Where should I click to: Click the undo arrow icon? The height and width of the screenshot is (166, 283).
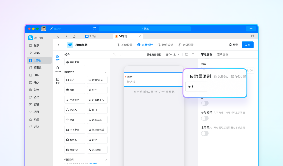pos(115,55)
